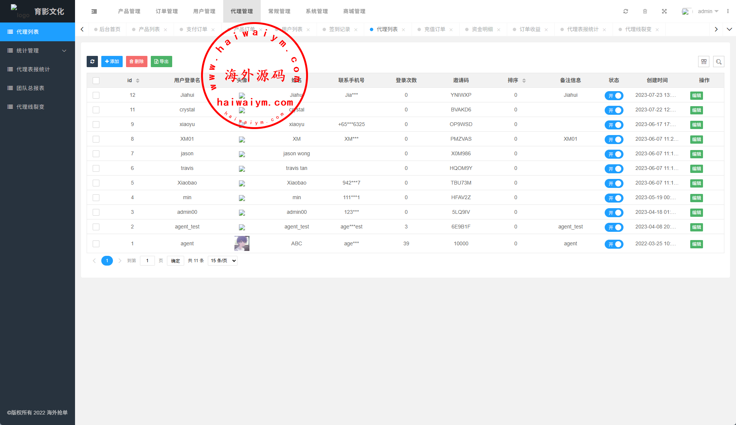
Task: Switch to the 订单管理 top menu
Action: pyautogui.click(x=167, y=11)
